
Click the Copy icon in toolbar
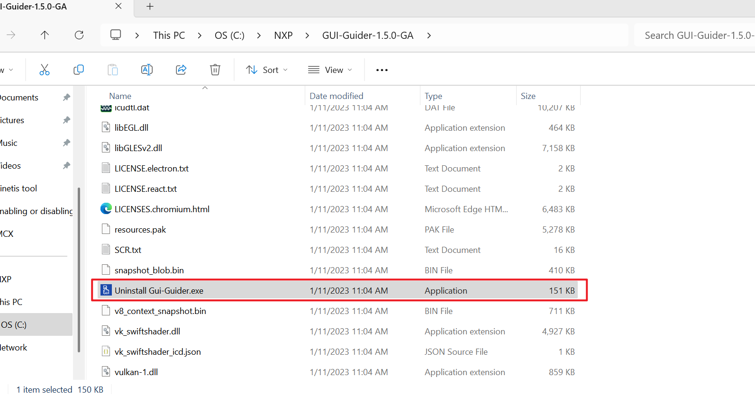79,70
